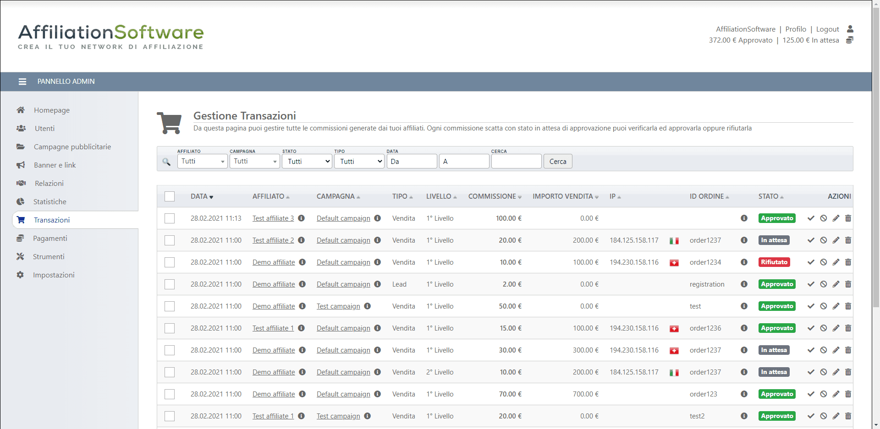Go to Statistiche in the sidebar
Viewport: 880px width, 429px height.
coord(49,201)
